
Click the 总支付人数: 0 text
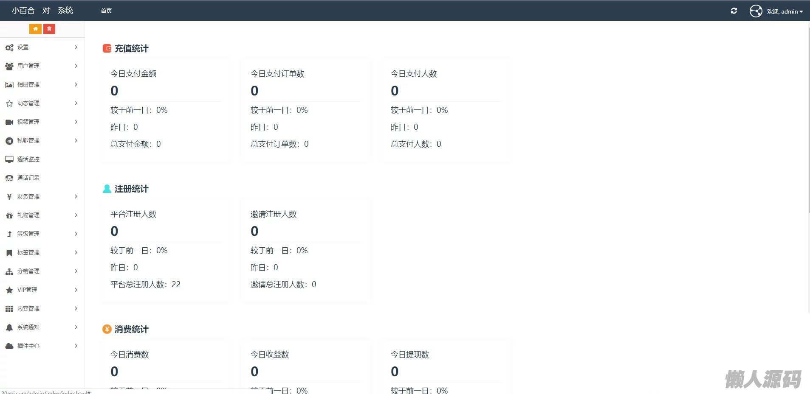[416, 144]
